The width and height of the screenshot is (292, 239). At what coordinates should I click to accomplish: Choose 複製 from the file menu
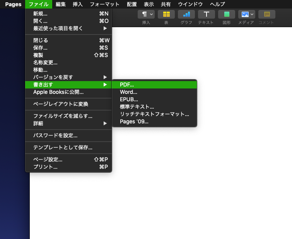pos(68,55)
